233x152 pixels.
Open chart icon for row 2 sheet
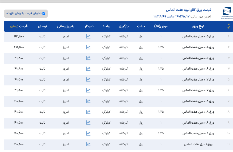pos(88,47)
